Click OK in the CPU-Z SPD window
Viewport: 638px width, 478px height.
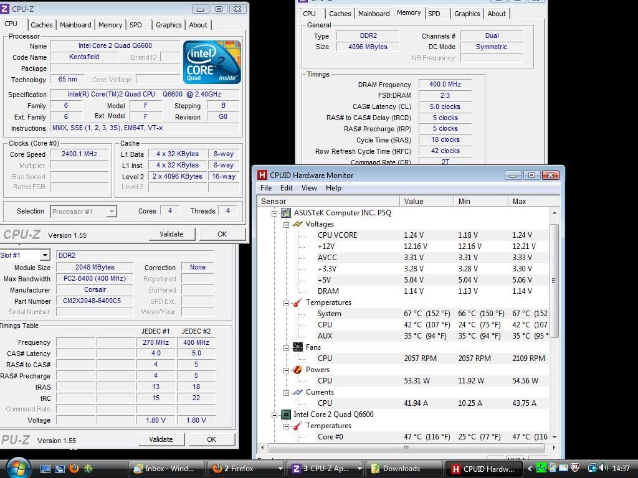coord(212,439)
